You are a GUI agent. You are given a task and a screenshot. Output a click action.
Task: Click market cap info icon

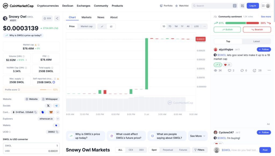click(39, 45)
